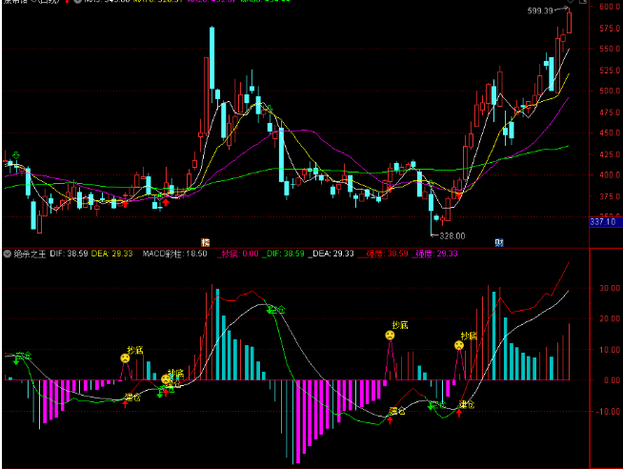Image resolution: width=623 pixels, height=469 pixels.
Task: Click the tallest-peak 抄底 sad-face icon
Action: click(x=390, y=335)
